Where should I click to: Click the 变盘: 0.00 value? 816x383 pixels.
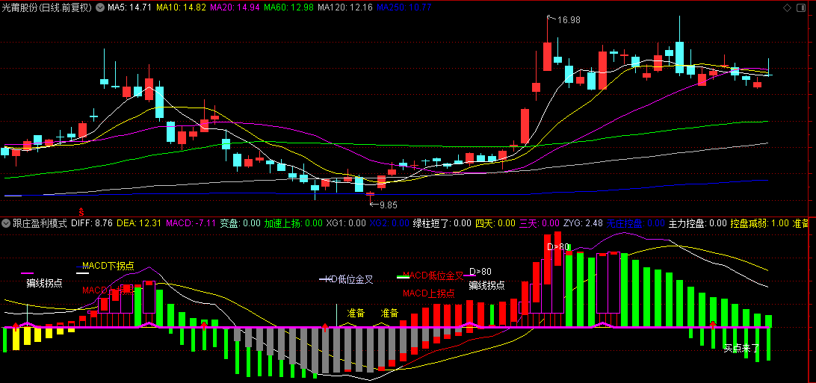point(241,223)
